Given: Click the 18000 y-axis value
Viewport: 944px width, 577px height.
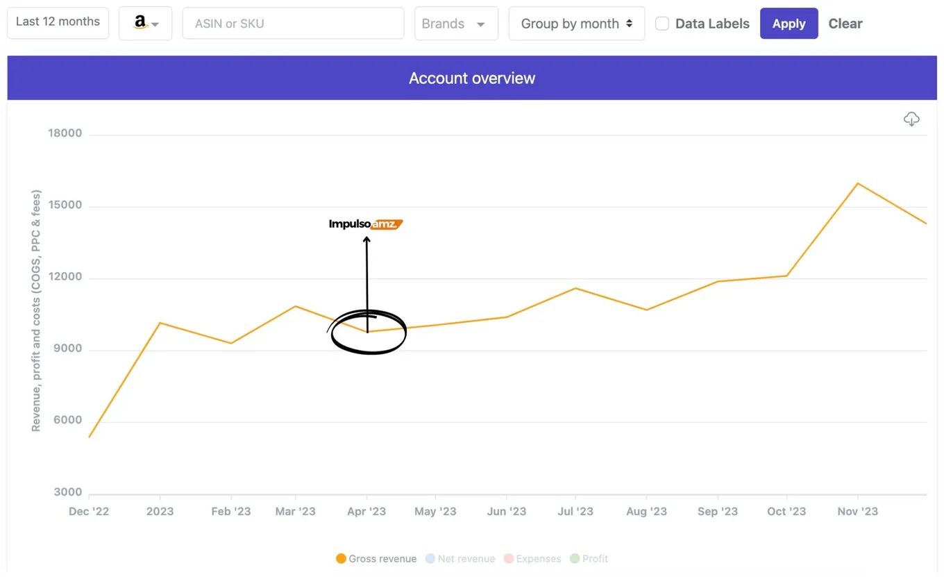Looking at the screenshot, I should click(65, 133).
